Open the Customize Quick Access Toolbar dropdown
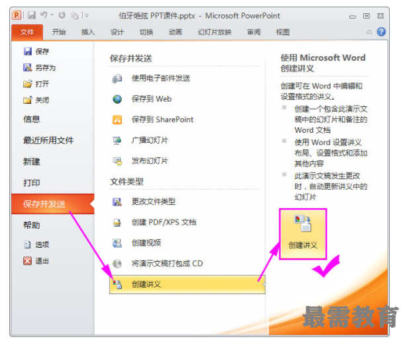Viewport: 403px width, 343px height. click(87, 16)
